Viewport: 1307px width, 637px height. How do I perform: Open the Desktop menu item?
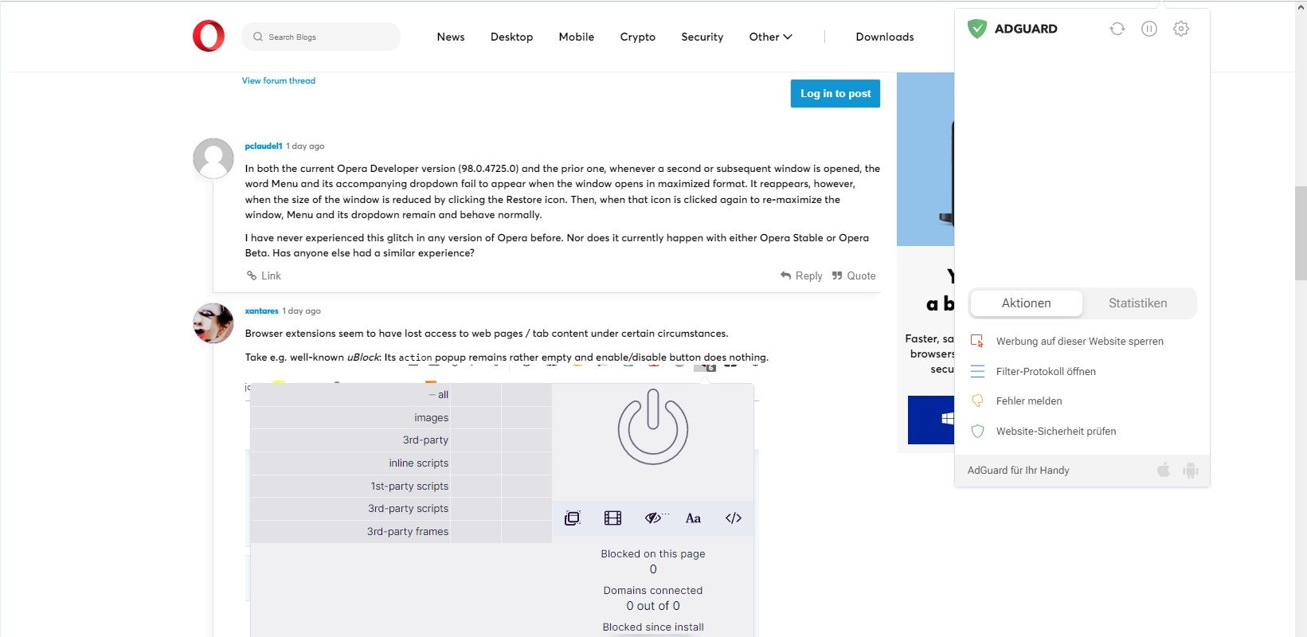(x=511, y=37)
